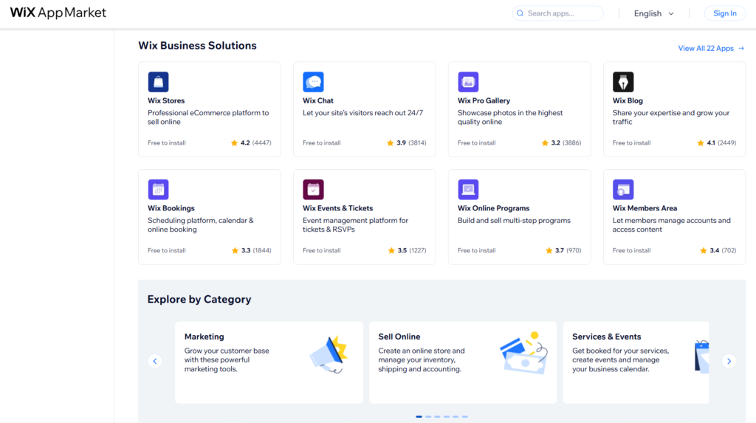Open the Wix Stores shopping bag icon
This screenshot has height=423, width=756.
158,82
